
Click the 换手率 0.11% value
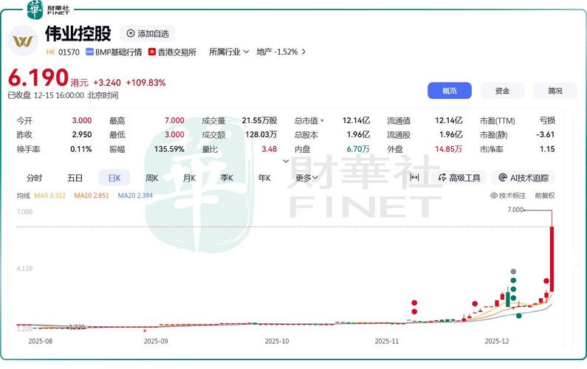81,149
